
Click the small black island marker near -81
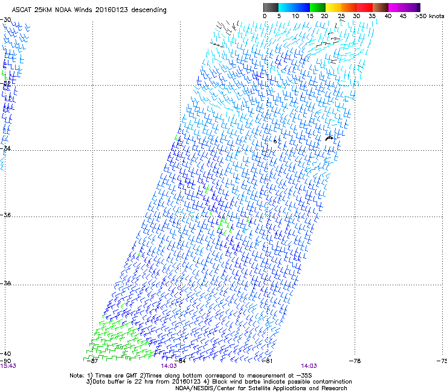coord(275,142)
